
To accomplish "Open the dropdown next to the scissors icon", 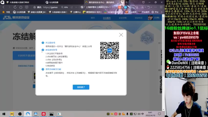I will (145, 7).
